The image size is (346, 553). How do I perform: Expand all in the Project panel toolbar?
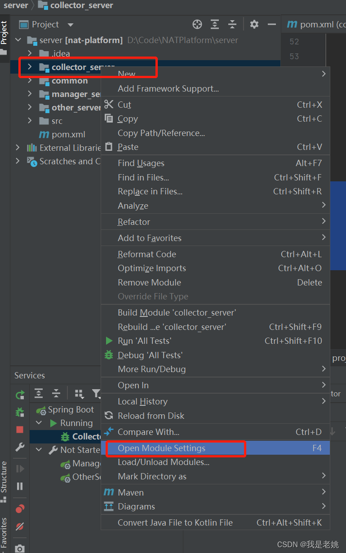pyautogui.click(x=215, y=24)
